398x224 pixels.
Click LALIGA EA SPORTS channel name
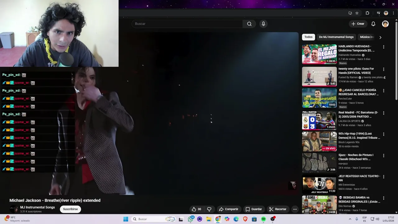pyautogui.click(x=349, y=121)
